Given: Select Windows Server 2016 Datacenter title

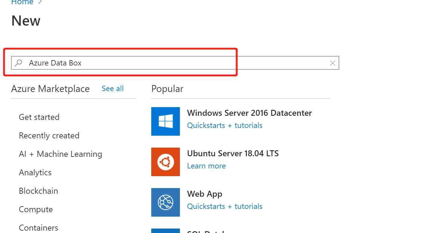Looking at the screenshot, I should point(249,113).
